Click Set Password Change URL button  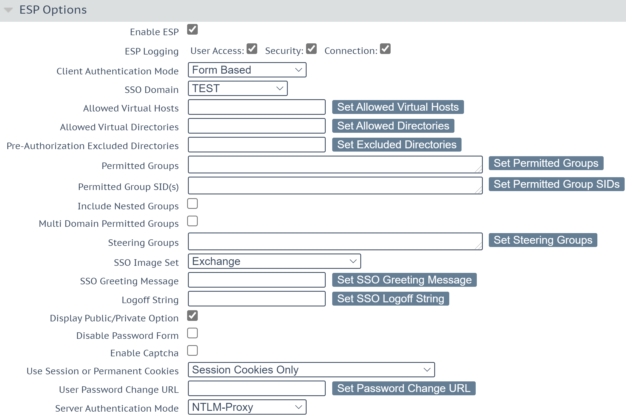[404, 388]
